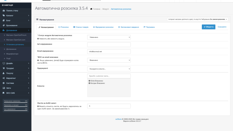Screen dimensions: 233x131
Task: Click the bookmark icon next to SEO CMS
Action: (4, 93)
